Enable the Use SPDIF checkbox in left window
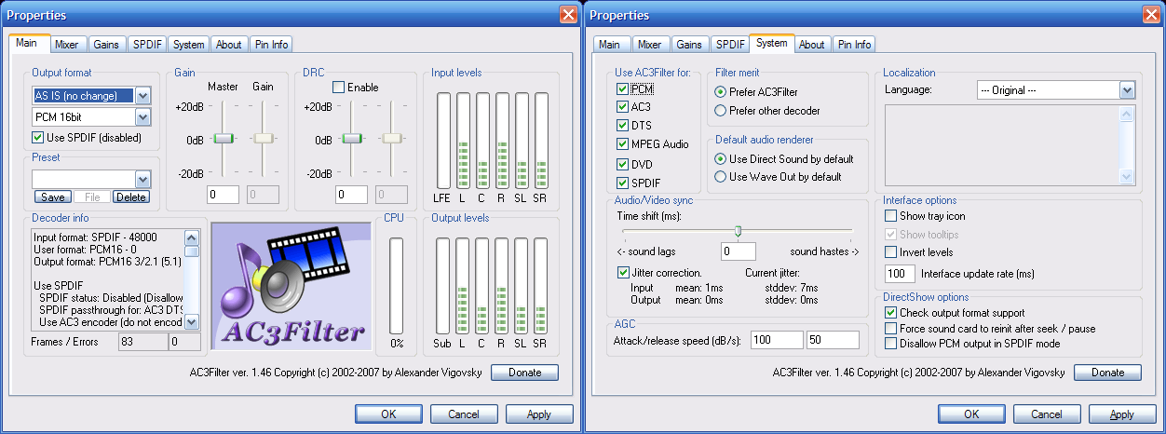This screenshot has height=434, width=1166. pos(38,138)
